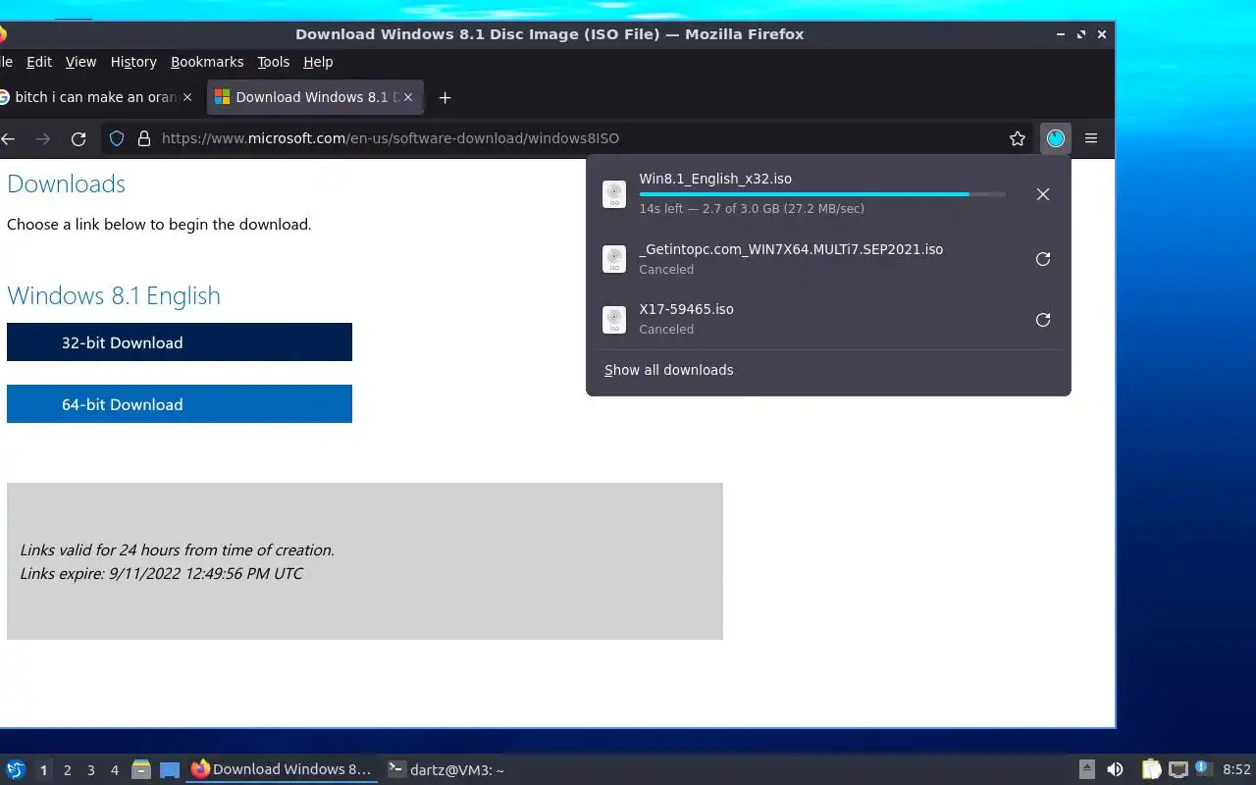Viewport: 1256px width, 785px height.
Task: Switch to virtual desktop 2
Action: [67, 770]
